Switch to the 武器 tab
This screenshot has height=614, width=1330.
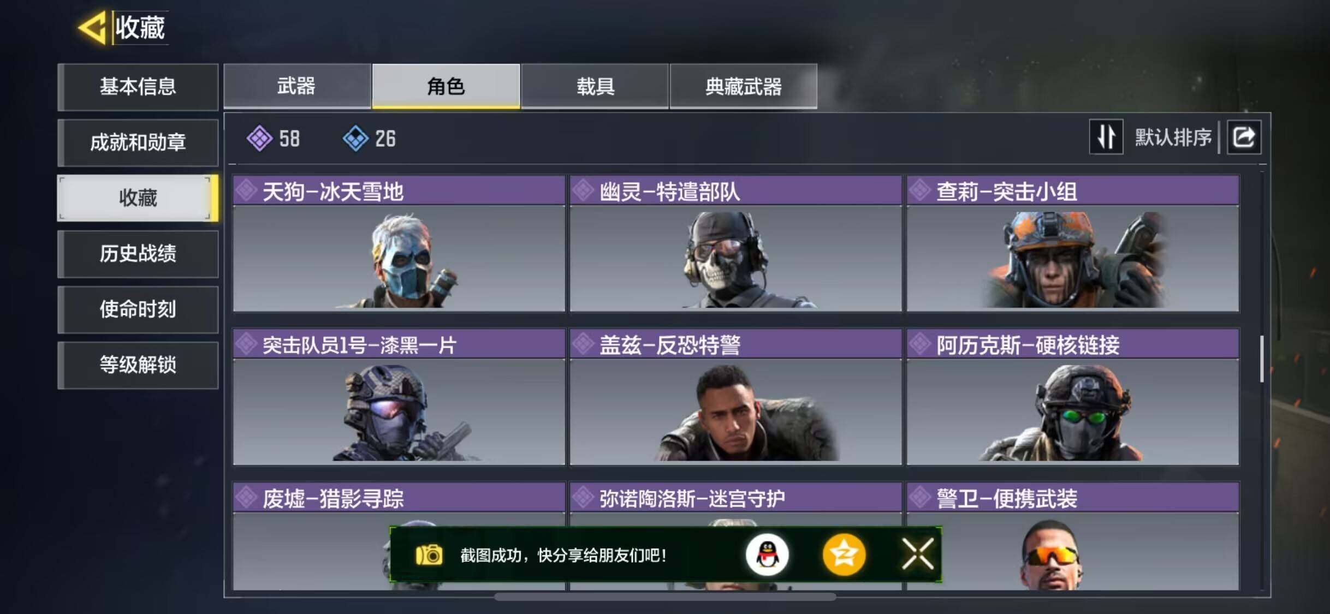pyautogui.click(x=297, y=86)
